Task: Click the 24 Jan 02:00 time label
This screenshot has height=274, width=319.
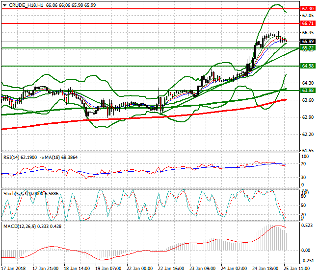Action: (234, 269)
